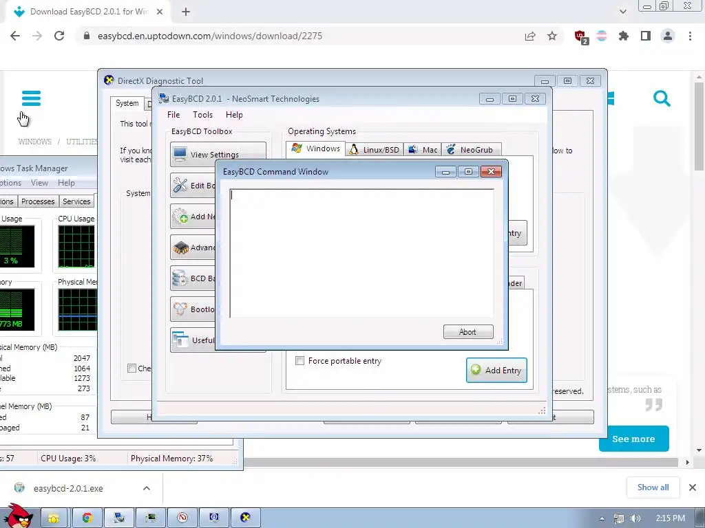Open the Services tab in Task Manager
The image size is (705, 528).
click(x=76, y=201)
